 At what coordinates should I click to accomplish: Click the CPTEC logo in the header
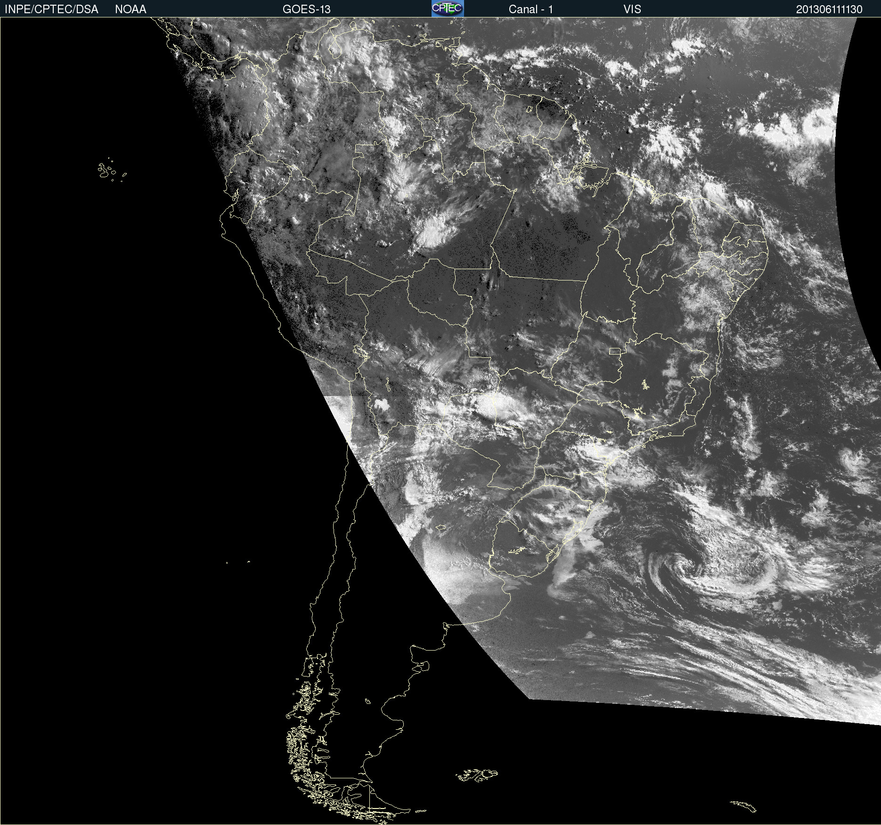point(447,8)
